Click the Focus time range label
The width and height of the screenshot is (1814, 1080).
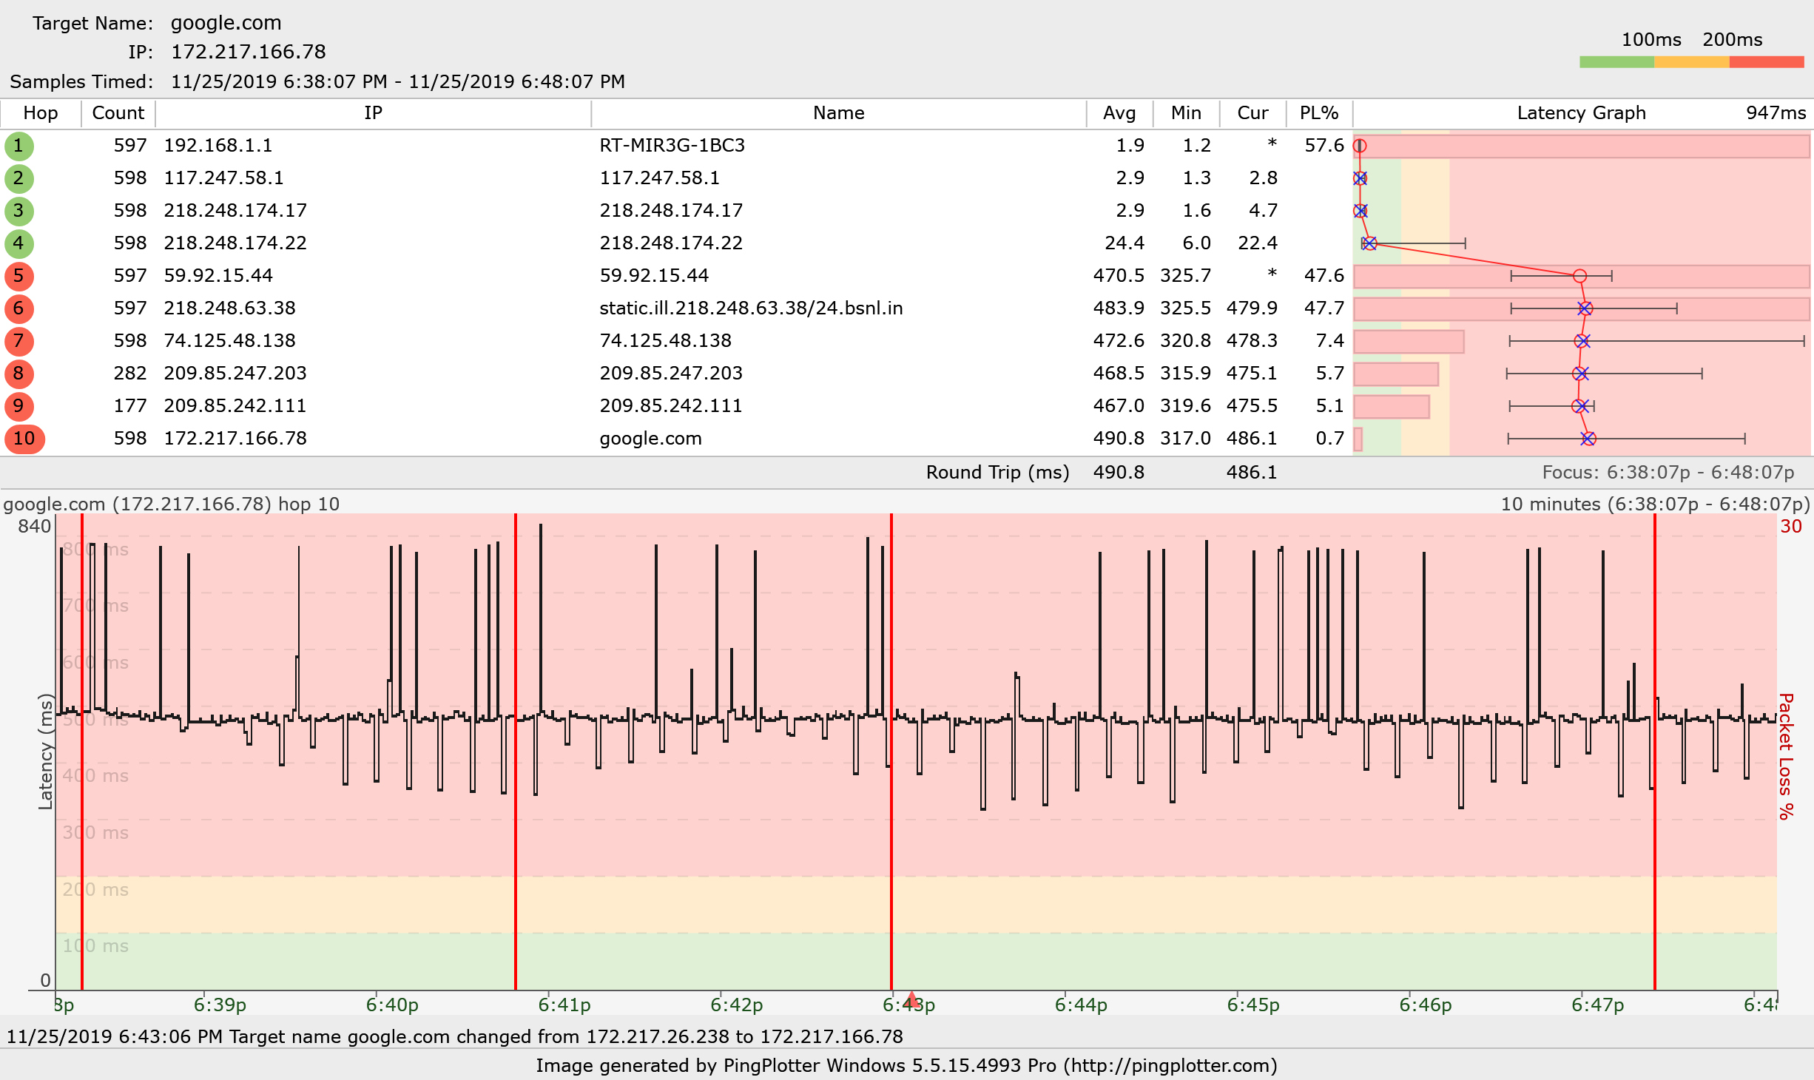(1668, 473)
